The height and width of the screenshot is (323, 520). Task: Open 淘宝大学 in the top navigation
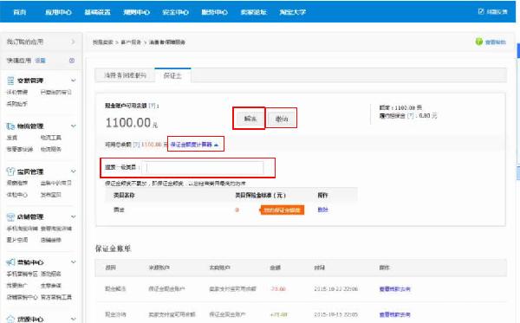coord(293,12)
